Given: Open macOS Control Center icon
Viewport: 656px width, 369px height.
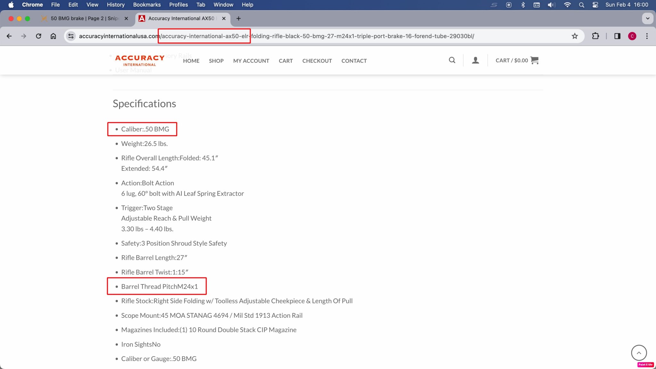Looking at the screenshot, I should point(595,5).
